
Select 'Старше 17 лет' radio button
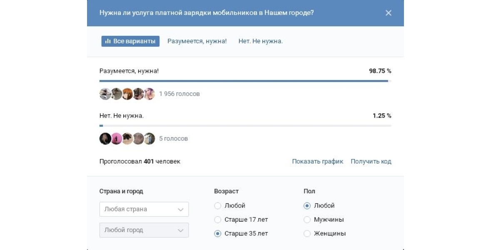pyautogui.click(x=218, y=220)
